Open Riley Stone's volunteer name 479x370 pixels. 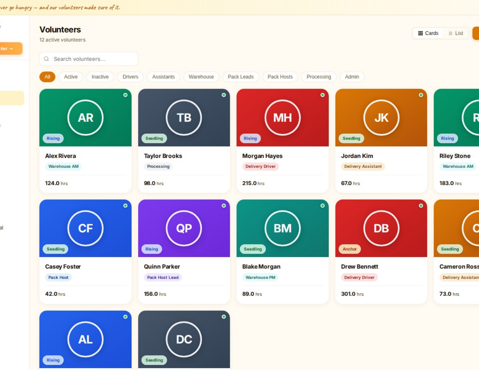point(455,156)
